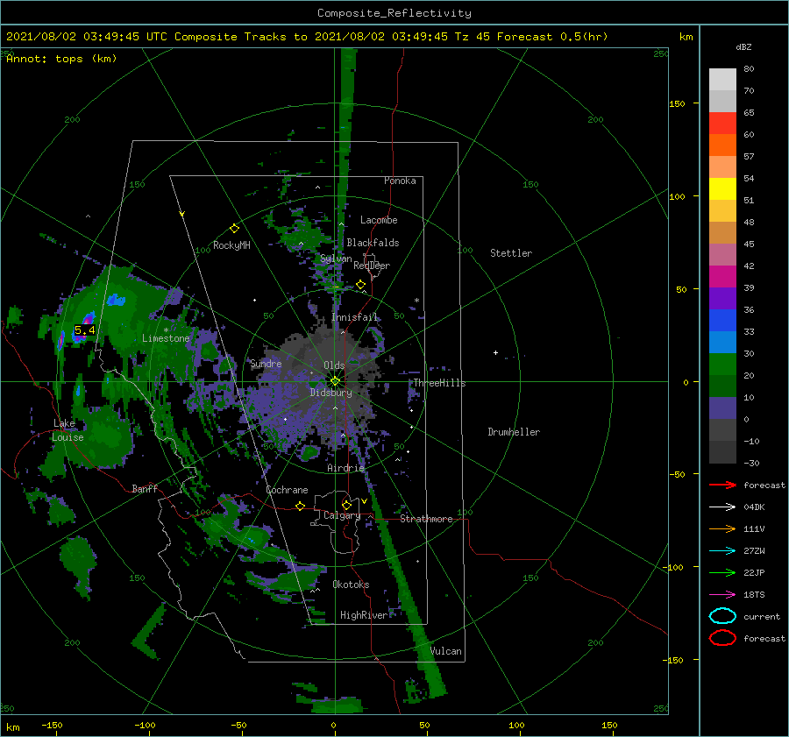The image size is (789, 737).
Task: Click the magenta 18TS arrow legend
Action: 722,595
